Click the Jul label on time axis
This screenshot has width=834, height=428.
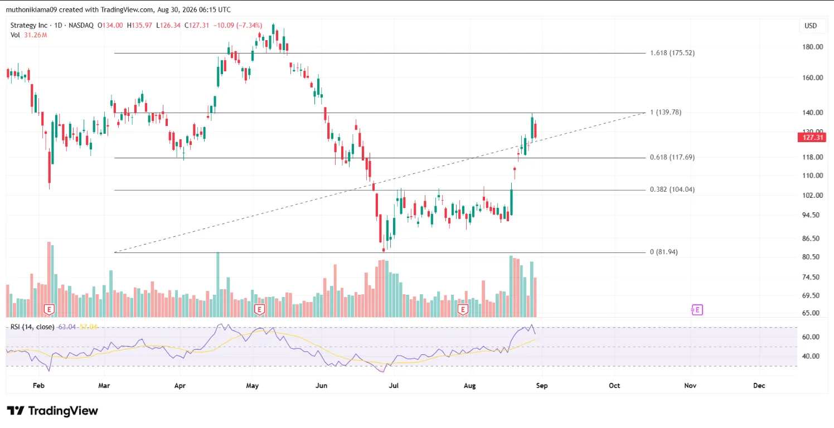pyautogui.click(x=394, y=386)
